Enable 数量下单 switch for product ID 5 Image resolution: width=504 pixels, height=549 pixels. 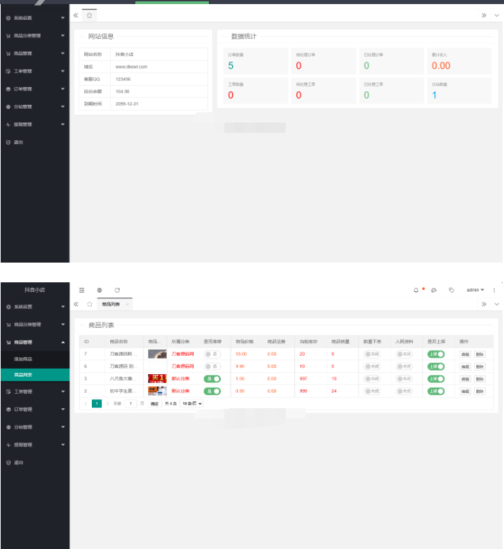[x=371, y=379]
